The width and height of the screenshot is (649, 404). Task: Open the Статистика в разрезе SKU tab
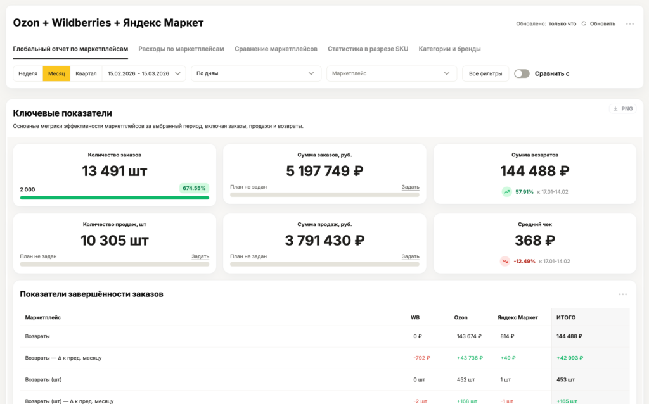tap(368, 49)
